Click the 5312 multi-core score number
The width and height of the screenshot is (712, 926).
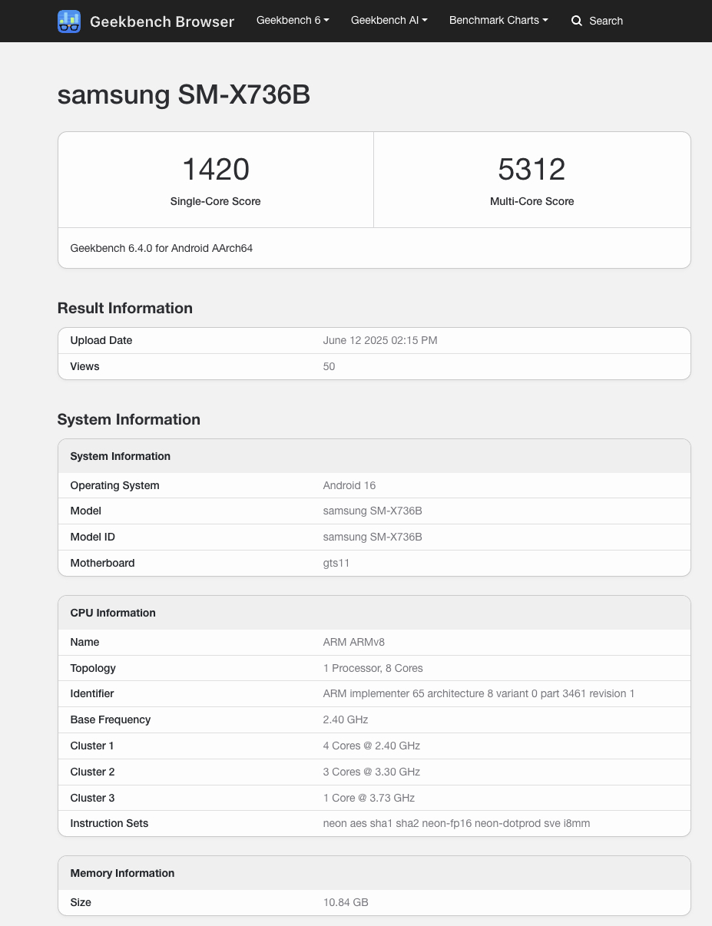(x=532, y=169)
